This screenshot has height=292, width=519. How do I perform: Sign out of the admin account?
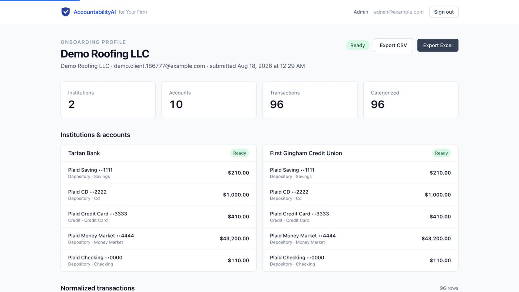click(444, 12)
